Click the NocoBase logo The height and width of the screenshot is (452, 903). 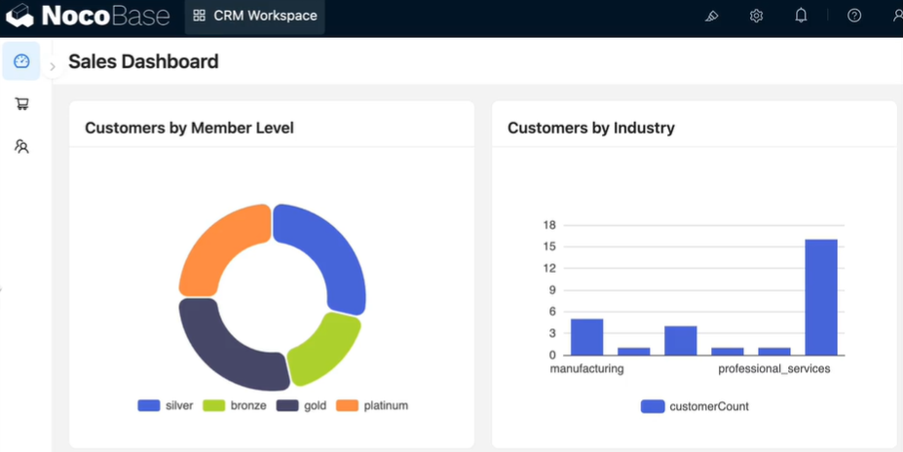88,16
